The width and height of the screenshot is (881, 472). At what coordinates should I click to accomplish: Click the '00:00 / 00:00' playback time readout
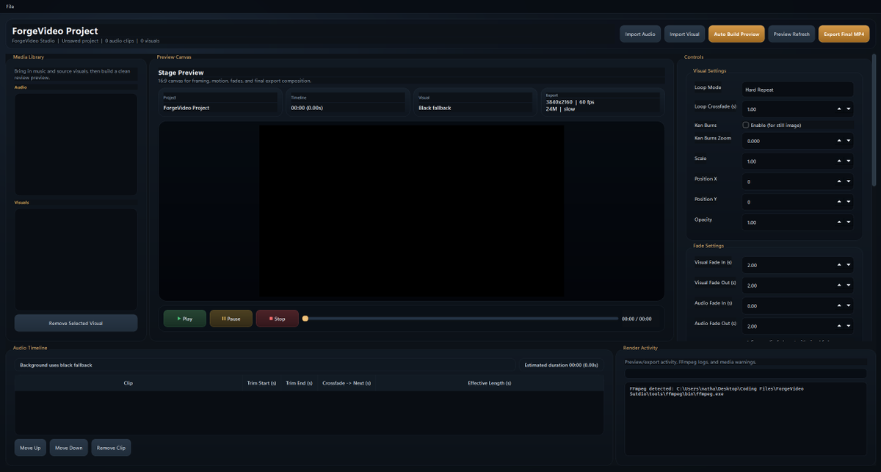(x=637, y=319)
